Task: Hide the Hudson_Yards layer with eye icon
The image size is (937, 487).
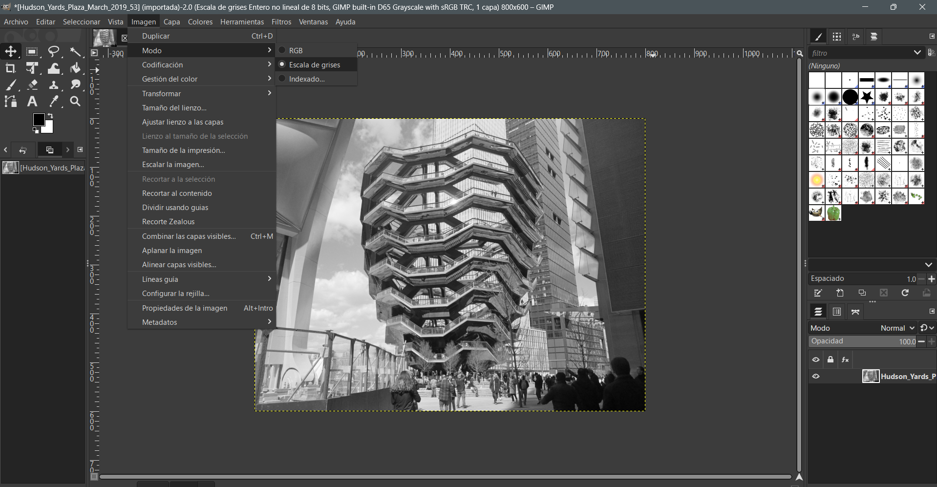Action: [x=816, y=376]
